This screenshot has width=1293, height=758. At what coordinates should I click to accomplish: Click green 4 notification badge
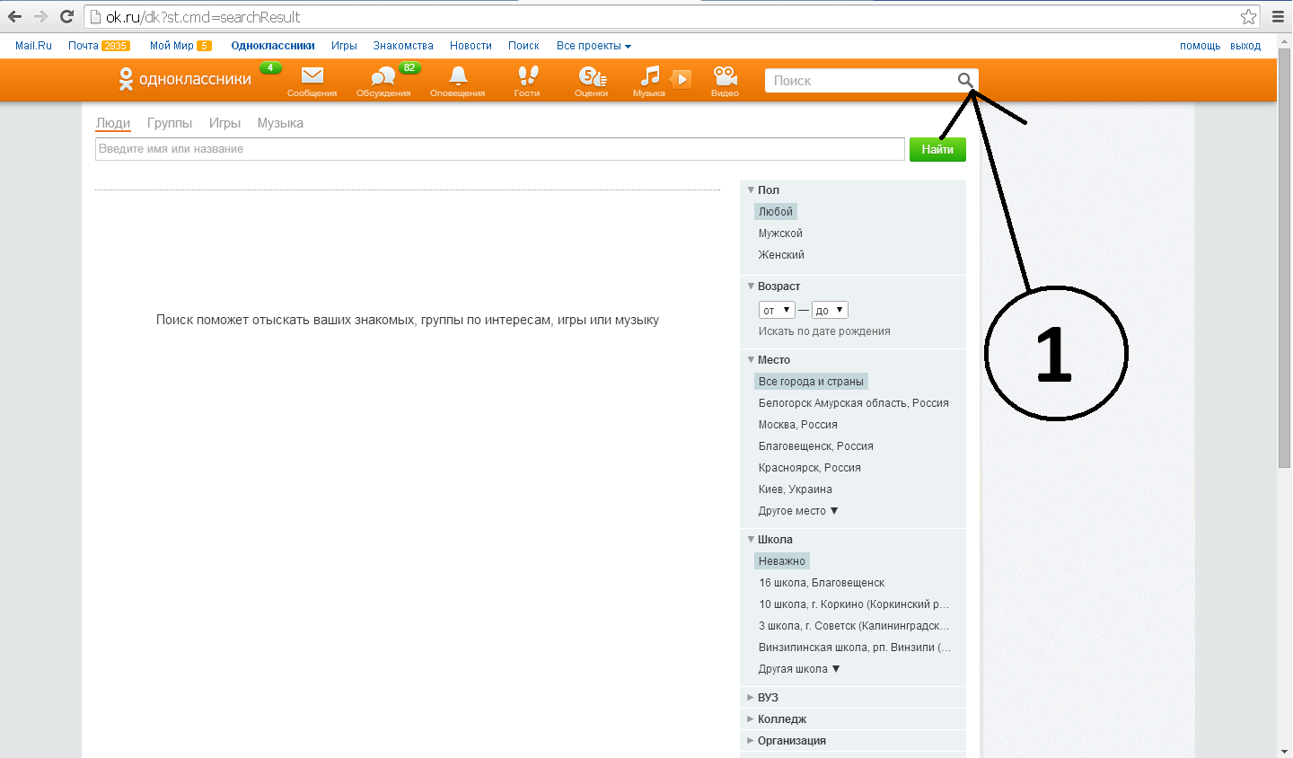(270, 67)
